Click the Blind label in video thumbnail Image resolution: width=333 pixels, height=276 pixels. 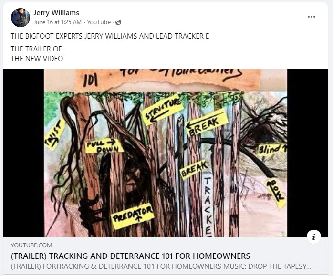click(x=272, y=150)
